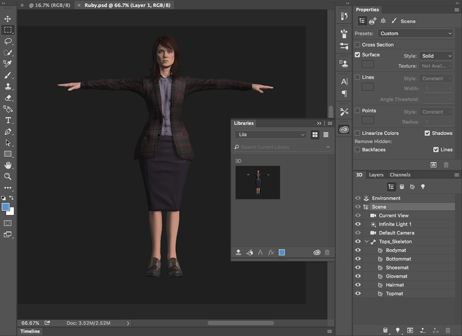462x336 pixels.
Task: Pick the Horizontal Type tool
Action: [x=8, y=120]
